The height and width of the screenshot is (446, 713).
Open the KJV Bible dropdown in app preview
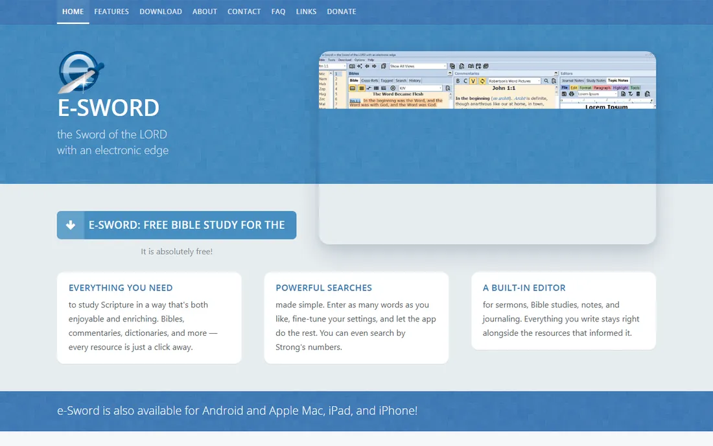[421, 88]
